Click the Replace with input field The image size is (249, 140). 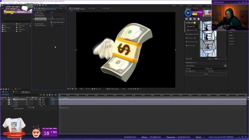tap(216, 68)
